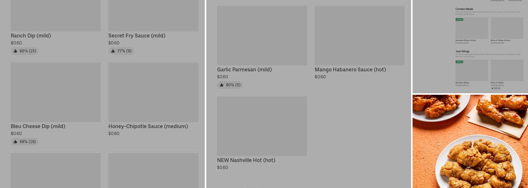Open the Bone-In Wings Combo item
Screen dimensions: 528x188
click(x=507, y=28)
